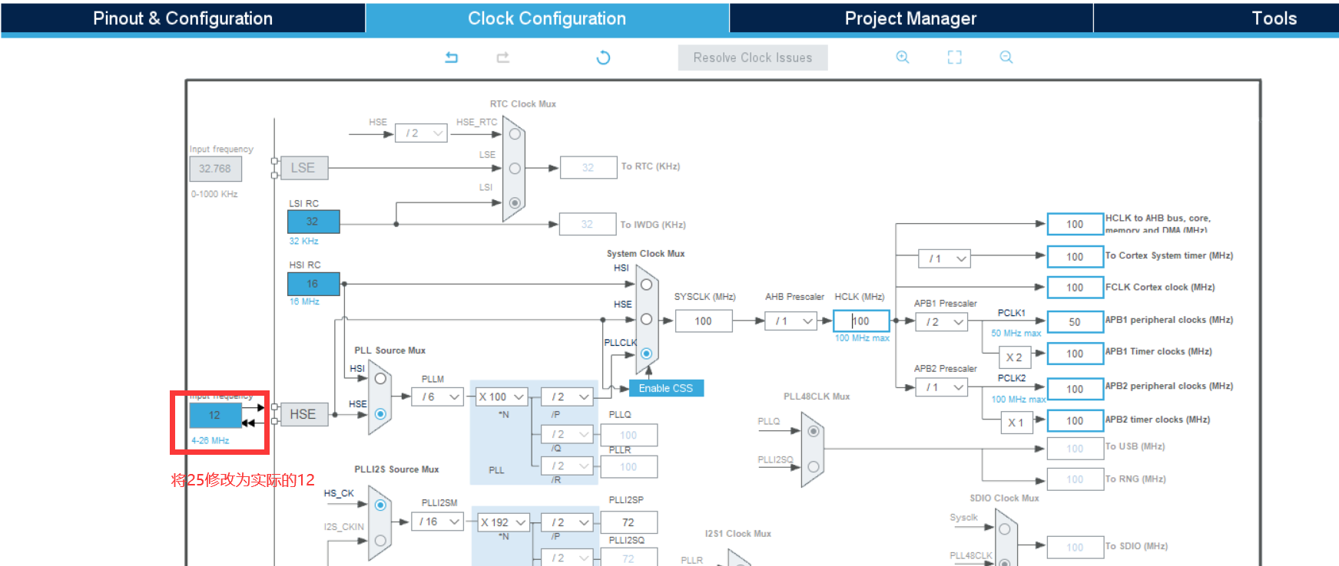Click the HCLK (MHz) value field
The height and width of the screenshot is (566, 1339).
861,321
